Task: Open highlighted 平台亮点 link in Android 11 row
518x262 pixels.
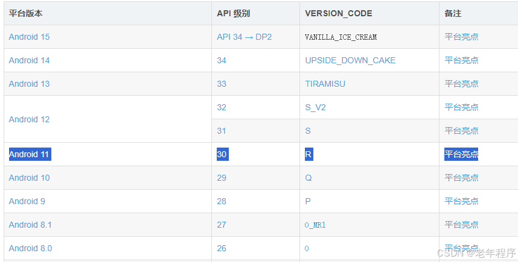Action: coord(461,154)
